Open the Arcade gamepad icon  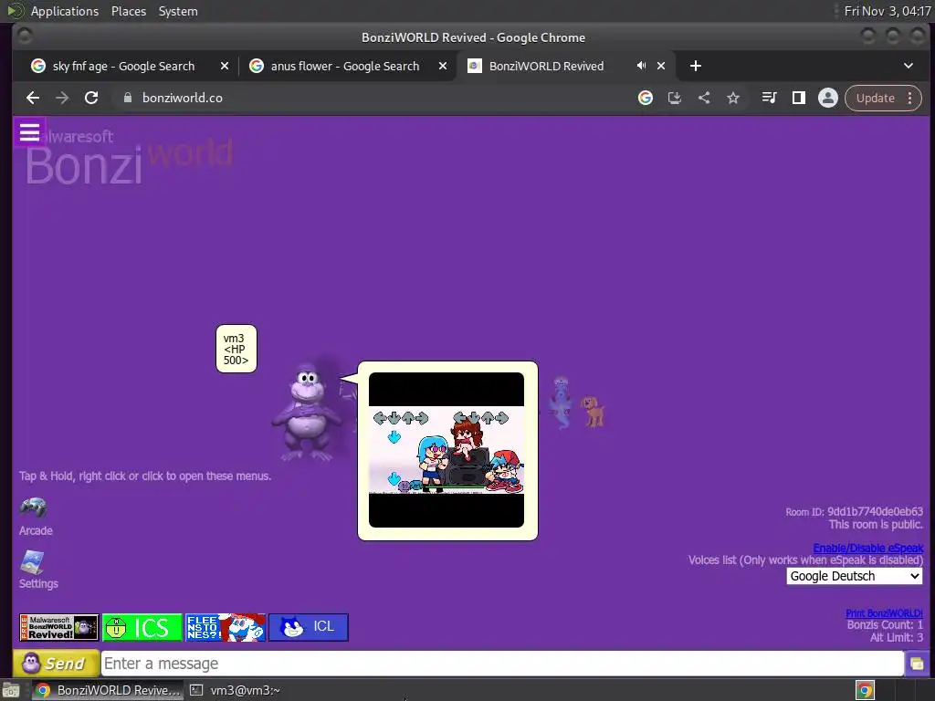(34, 507)
